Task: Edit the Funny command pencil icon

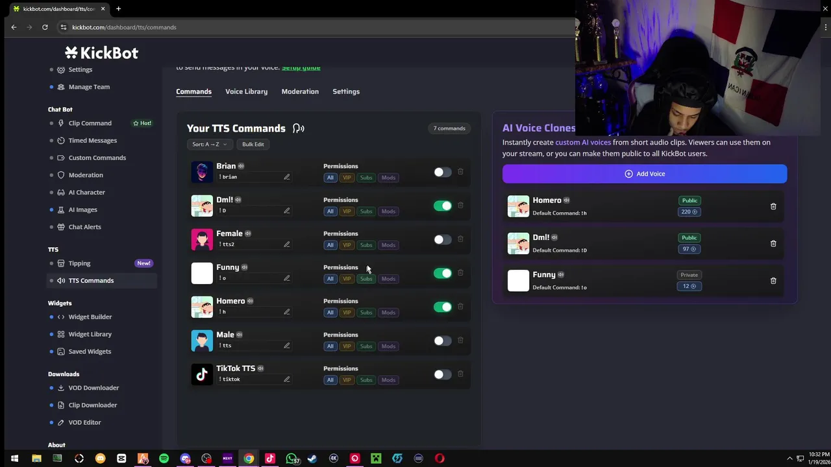Action: tap(286, 278)
